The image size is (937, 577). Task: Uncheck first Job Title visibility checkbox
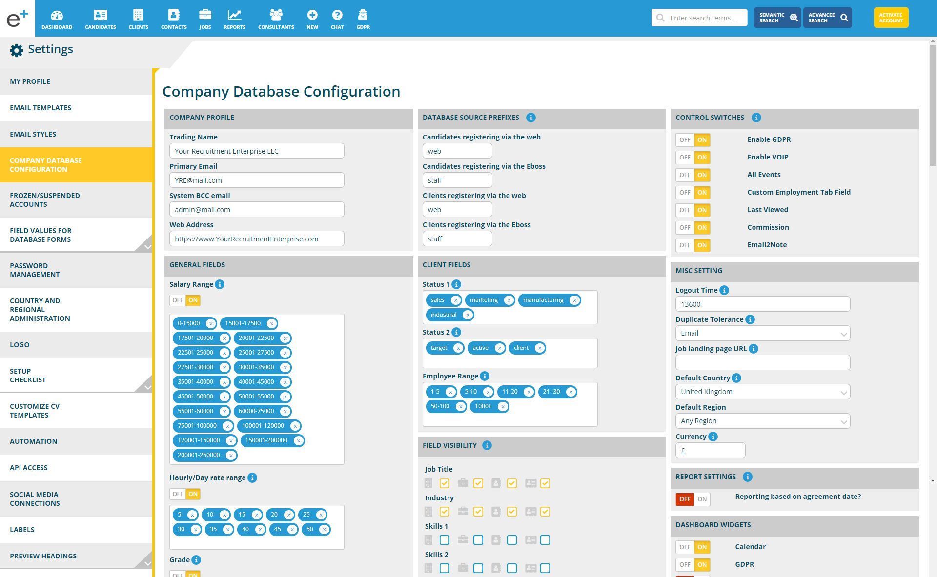pos(444,483)
